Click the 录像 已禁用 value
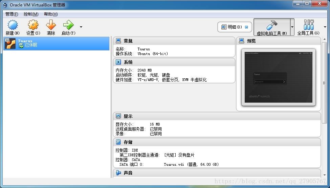 click(156, 134)
